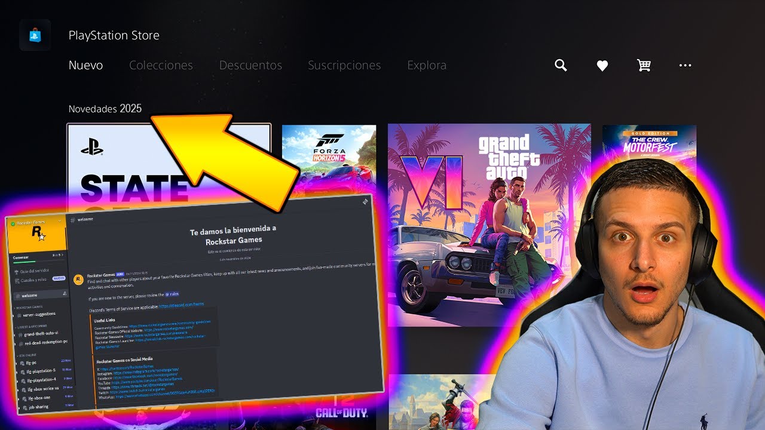This screenshot has width=765, height=430.
Task: Open the YouTube social link
Action: [147, 380]
